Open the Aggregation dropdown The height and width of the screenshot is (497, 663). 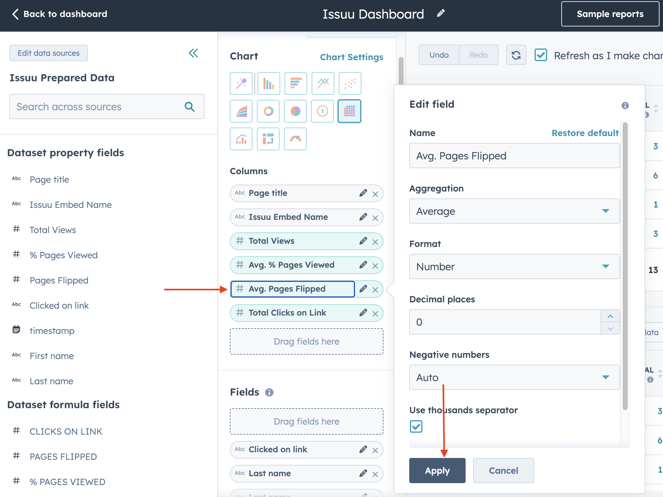(514, 211)
